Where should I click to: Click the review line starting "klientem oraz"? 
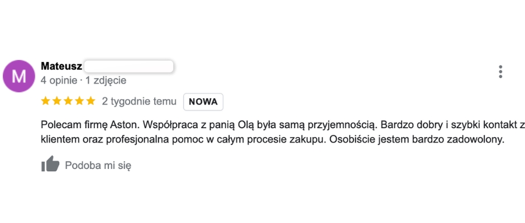(273, 140)
